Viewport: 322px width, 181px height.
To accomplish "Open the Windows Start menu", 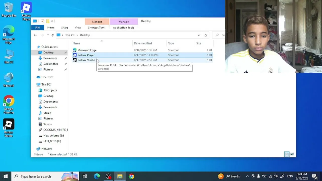I will 6,176.
